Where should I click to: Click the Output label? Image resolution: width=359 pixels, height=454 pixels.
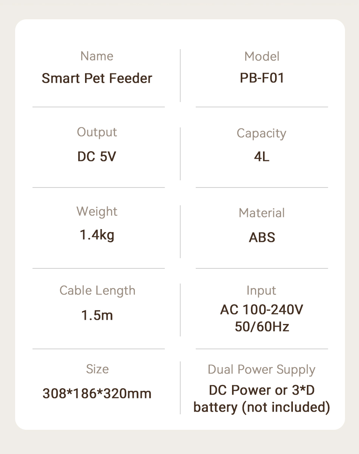click(x=97, y=132)
